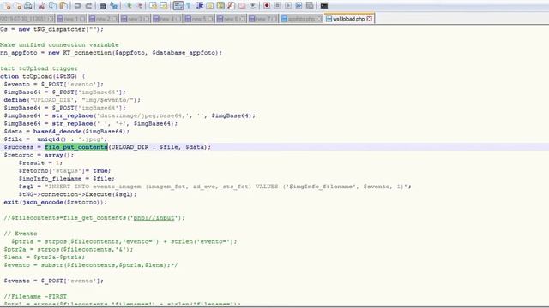The height and width of the screenshot is (308, 549).
Task: Open Find with the binoculars icon
Action: [x=103, y=6]
